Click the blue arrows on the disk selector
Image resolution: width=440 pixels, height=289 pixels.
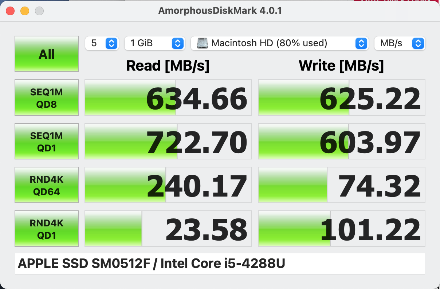[361, 43]
